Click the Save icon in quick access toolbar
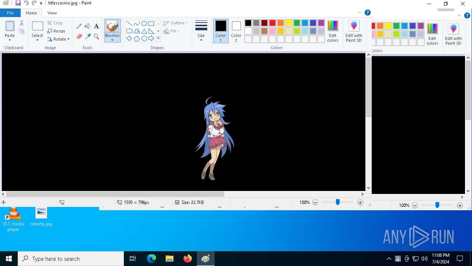 18,3
